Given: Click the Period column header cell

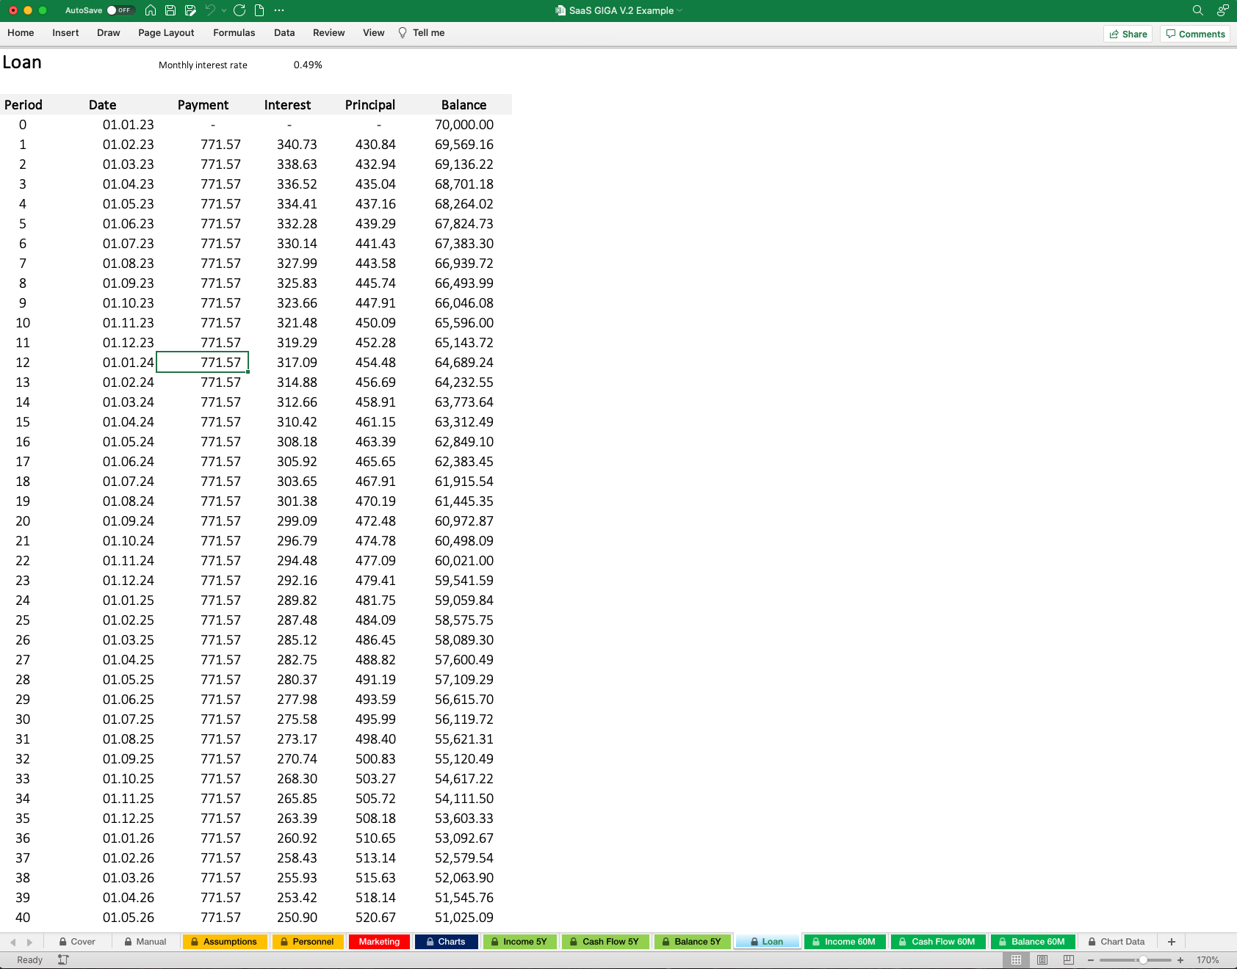Looking at the screenshot, I should click(24, 105).
